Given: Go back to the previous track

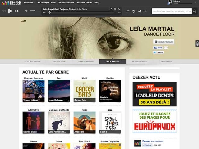Looking at the screenshot, I should [4, 11].
